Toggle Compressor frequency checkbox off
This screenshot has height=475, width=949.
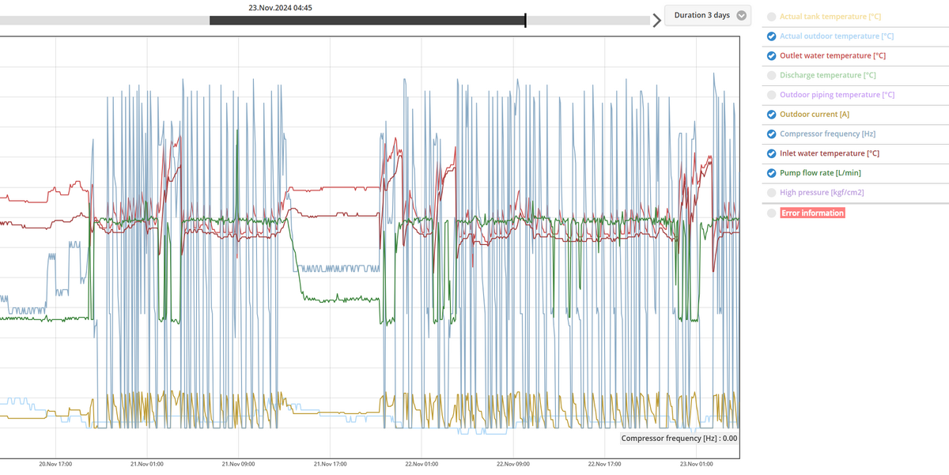coord(771,134)
